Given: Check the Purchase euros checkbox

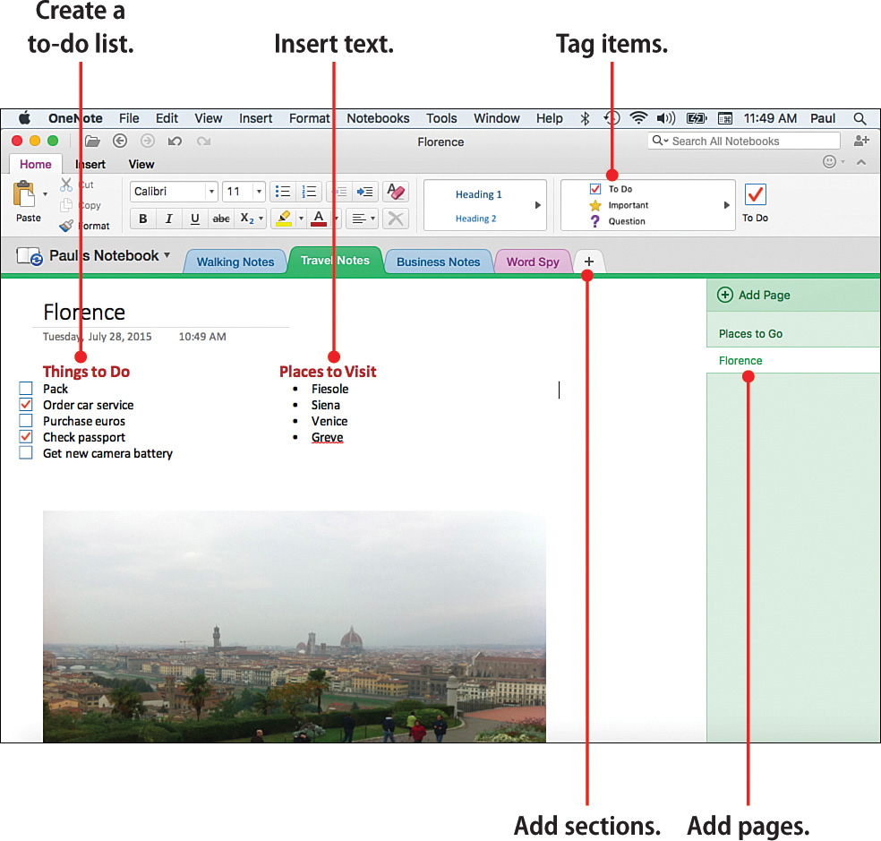Looking at the screenshot, I should pyautogui.click(x=26, y=421).
